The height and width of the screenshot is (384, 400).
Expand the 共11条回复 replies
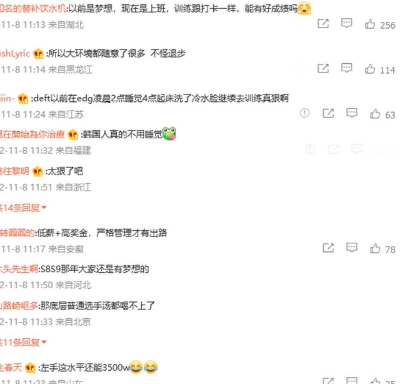[23, 342]
